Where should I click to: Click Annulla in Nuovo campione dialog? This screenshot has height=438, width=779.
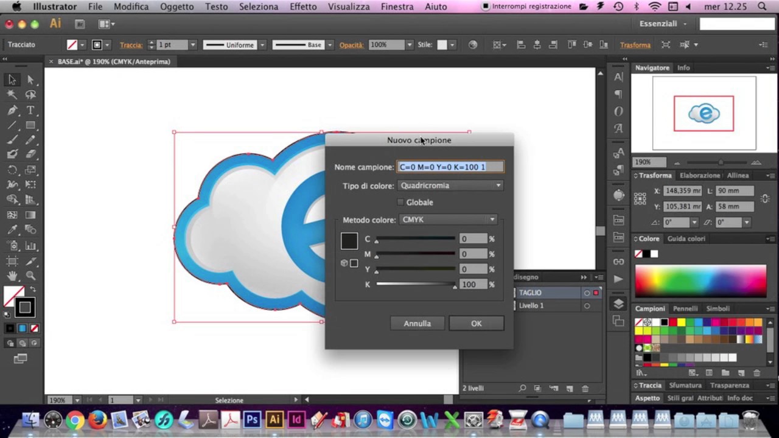(x=417, y=324)
